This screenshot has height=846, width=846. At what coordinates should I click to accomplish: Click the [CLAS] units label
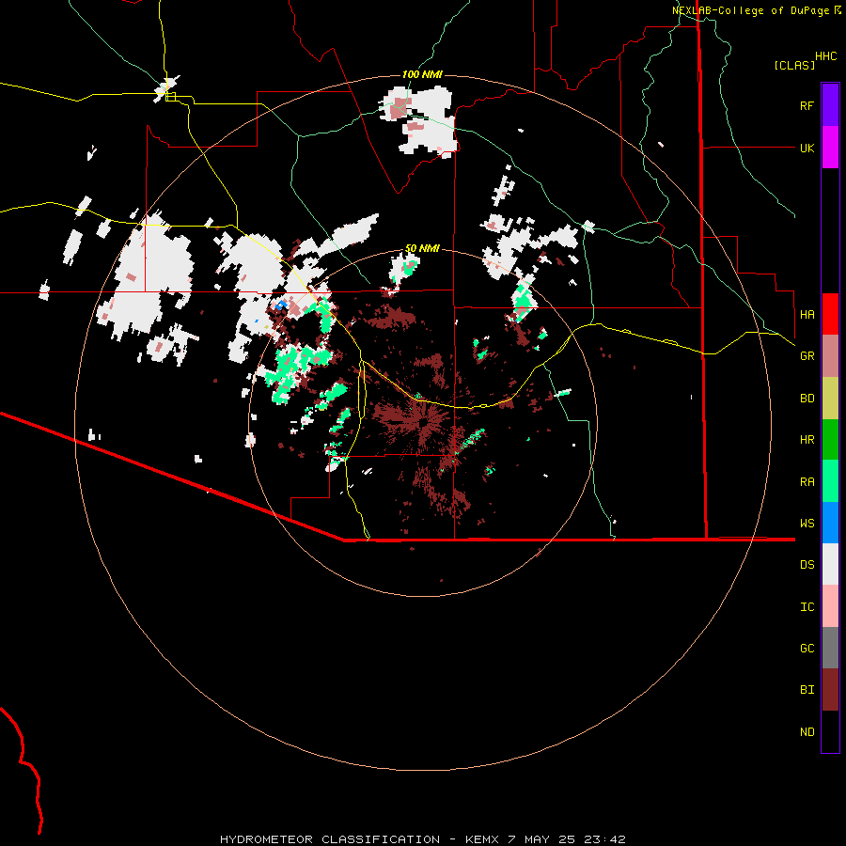pyautogui.click(x=794, y=65)
